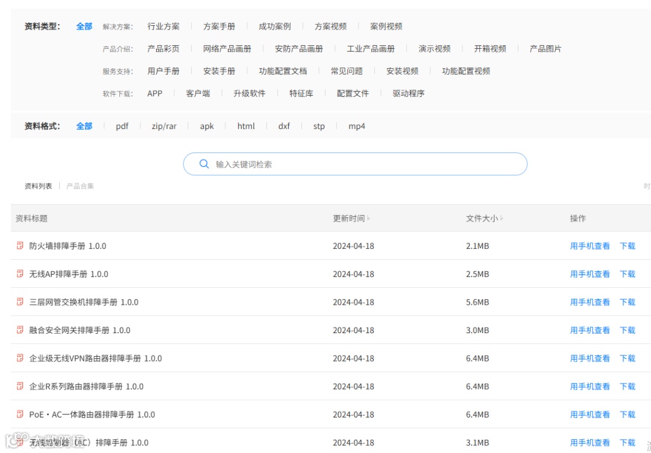Filter by 产品彩页
Image resolution: width=651 pixels, height=453 pixels.
(x=163, y=49)
